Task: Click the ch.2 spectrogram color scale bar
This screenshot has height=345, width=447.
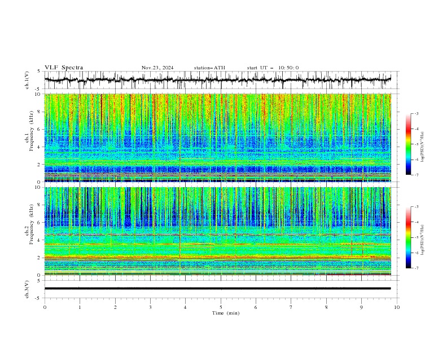Action: 408,237
